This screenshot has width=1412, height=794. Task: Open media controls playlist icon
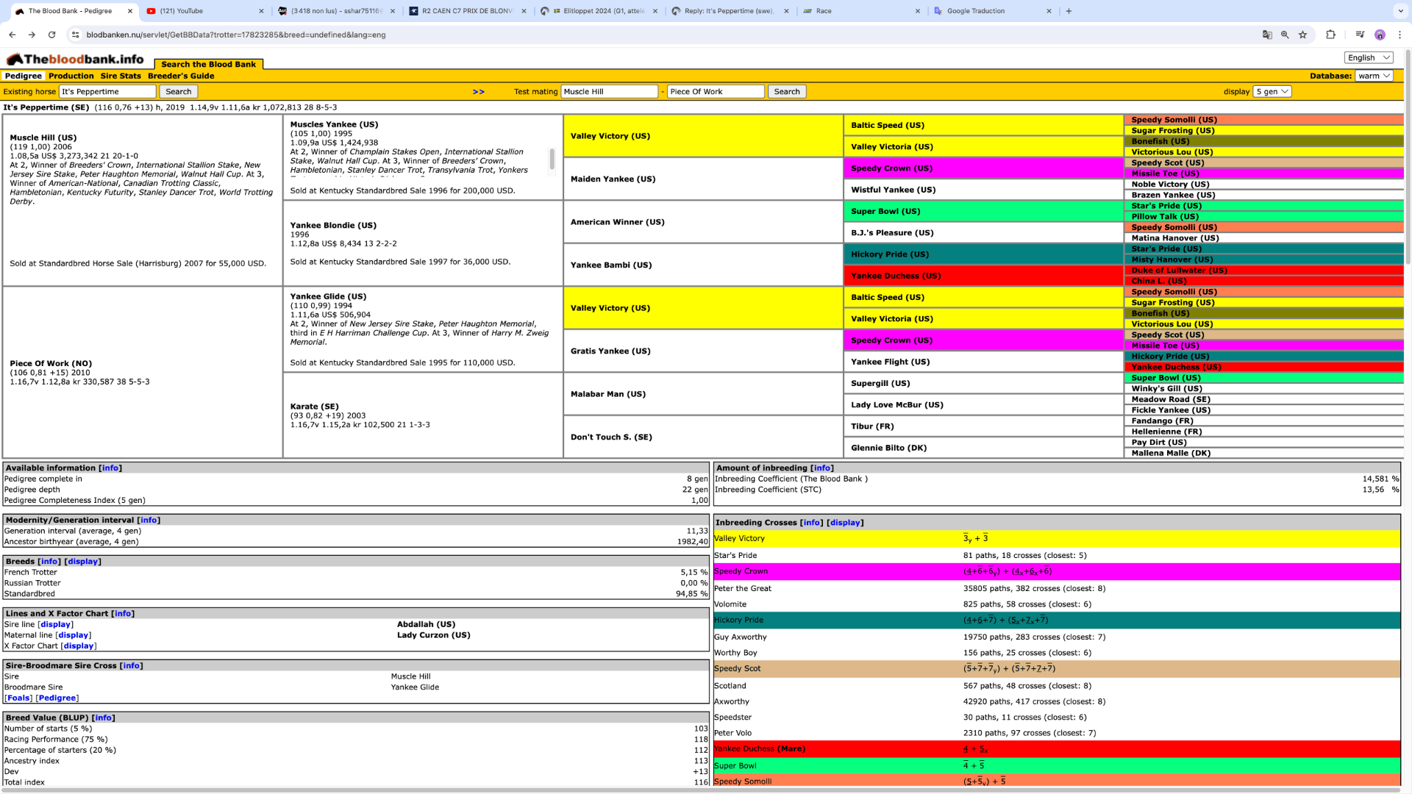click(x=1360, y=35)
